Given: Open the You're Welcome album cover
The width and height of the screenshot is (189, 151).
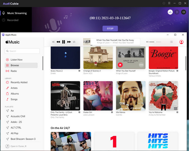Looking at the screenshot, I should (163, 96).
